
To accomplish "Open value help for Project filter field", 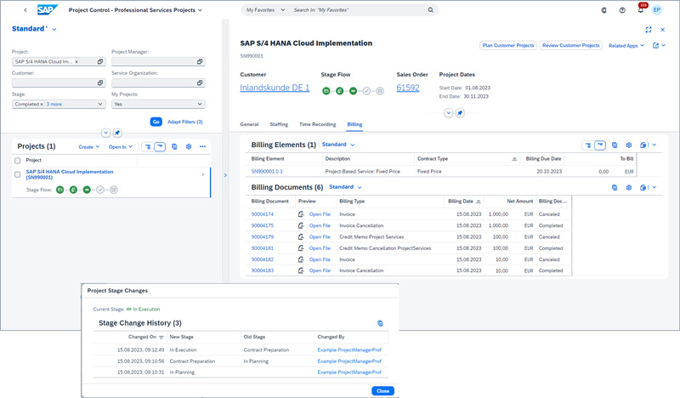I will point(100,61).
